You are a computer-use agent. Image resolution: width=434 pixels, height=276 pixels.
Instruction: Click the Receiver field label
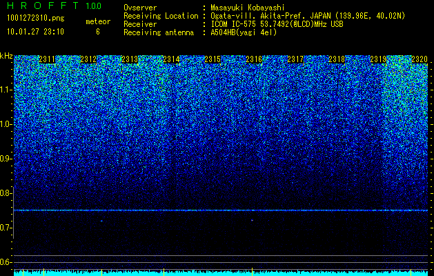140,24
